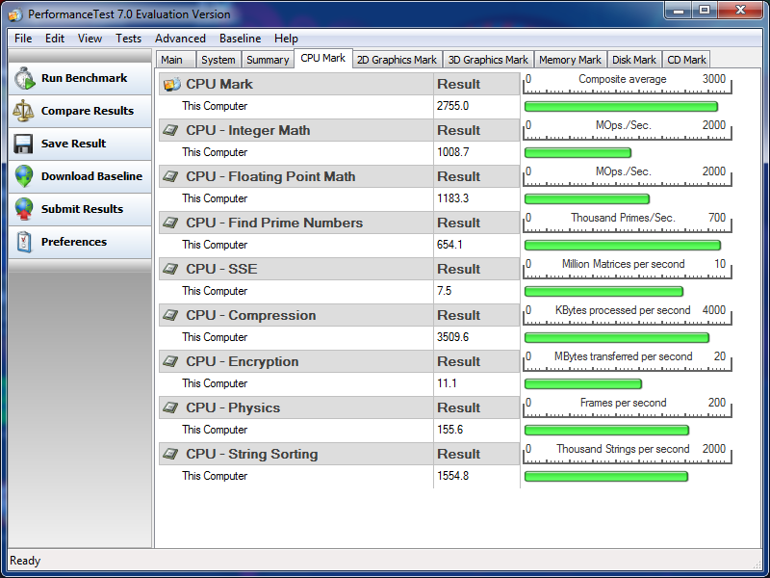Click the Floating Point Math value 1183.3
Screen dimensions: 770x578
pos(452,198)
